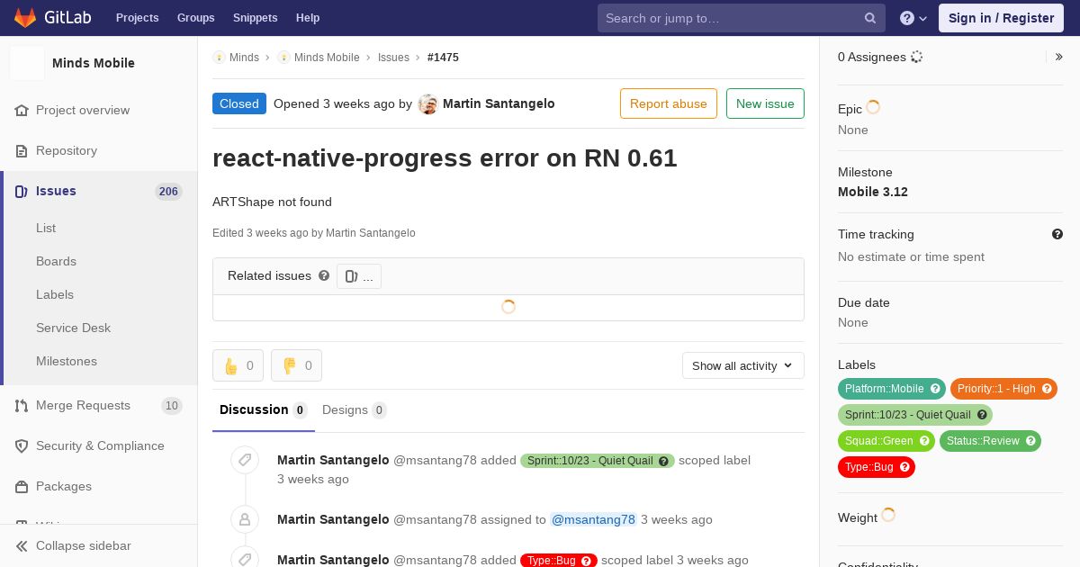The image size is (1080, 567).
Task: Collapse the right sidebar with double arrow
Action: click(x=1059, y=57)
